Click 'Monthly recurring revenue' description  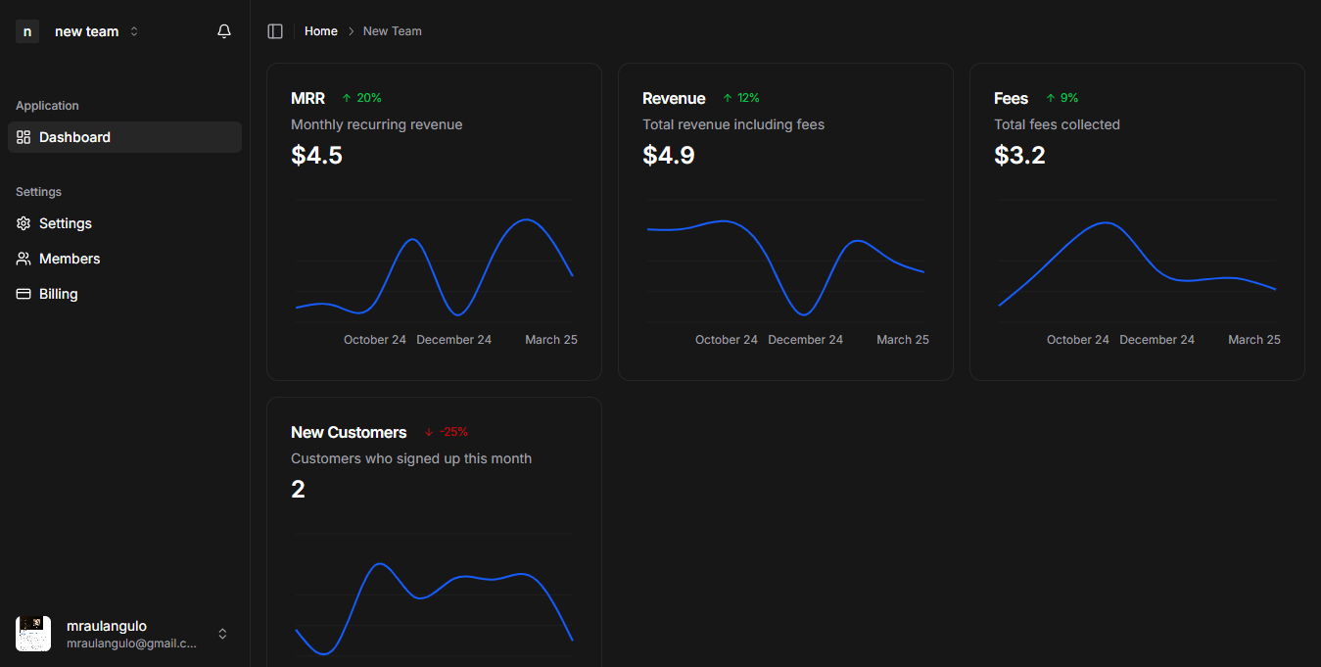coord(376,124)
